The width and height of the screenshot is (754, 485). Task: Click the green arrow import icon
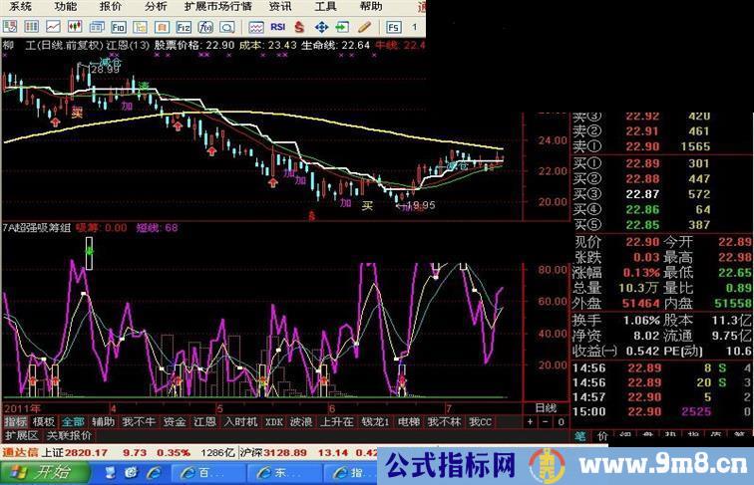tap(342, 27)
